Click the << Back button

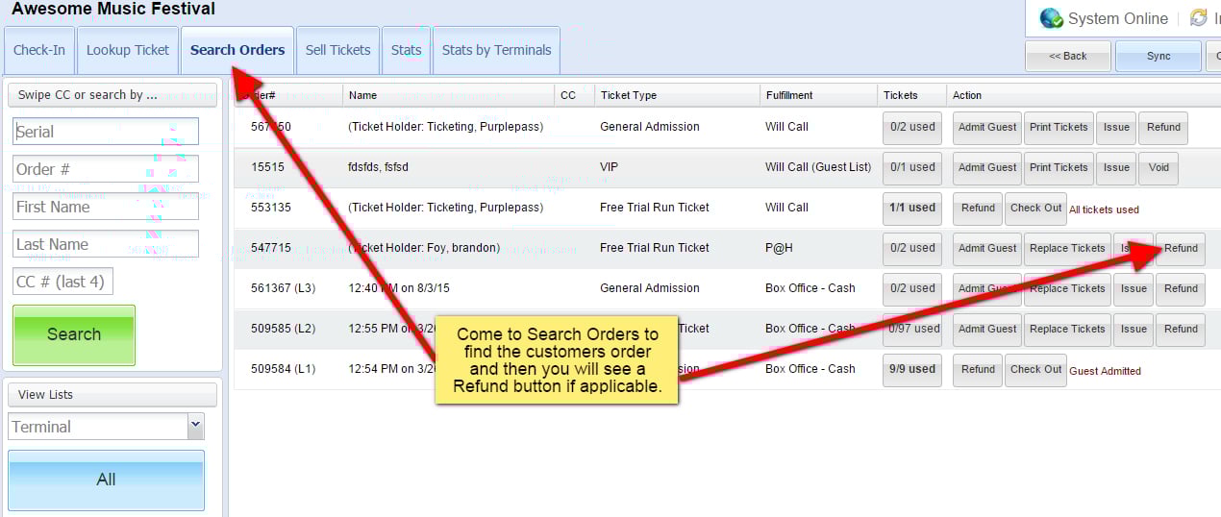click(1068, 56)
